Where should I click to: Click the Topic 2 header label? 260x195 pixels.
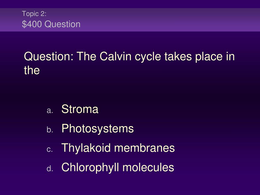point(34,14)
